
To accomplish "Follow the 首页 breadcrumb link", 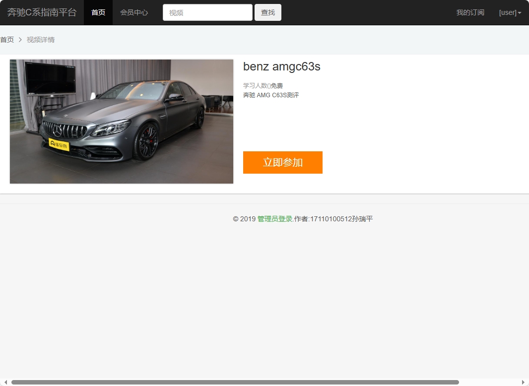I will point(7,40).
